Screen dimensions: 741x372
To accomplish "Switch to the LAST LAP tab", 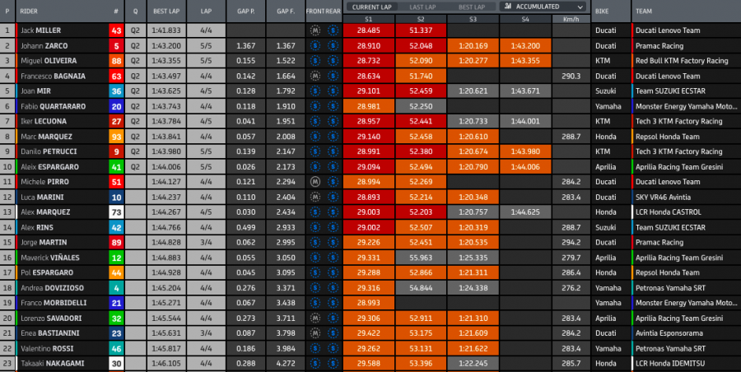I will tap(422, 7).
